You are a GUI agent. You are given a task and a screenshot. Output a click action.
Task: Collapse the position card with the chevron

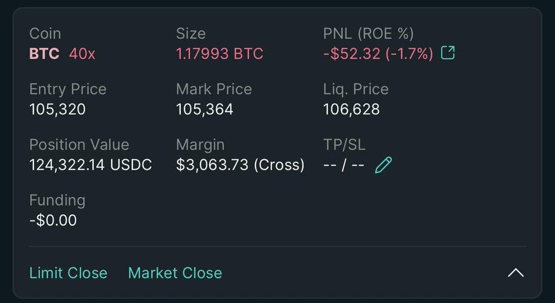[x=515, y=272]
